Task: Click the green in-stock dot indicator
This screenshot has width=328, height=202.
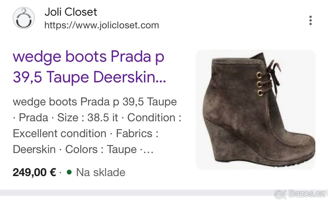Action: click(69, 172)
